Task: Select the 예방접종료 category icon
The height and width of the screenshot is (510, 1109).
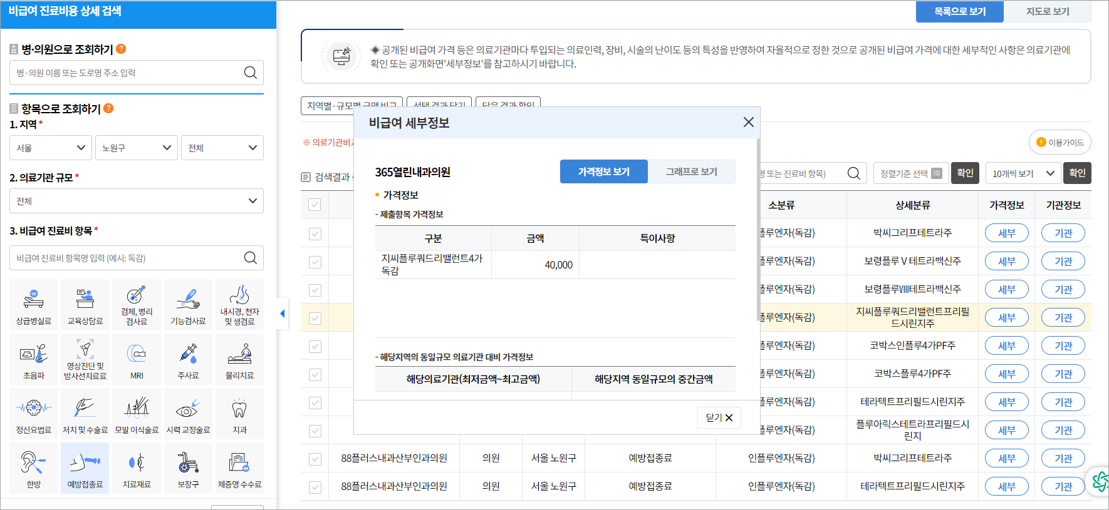Action: click(85, 468)
